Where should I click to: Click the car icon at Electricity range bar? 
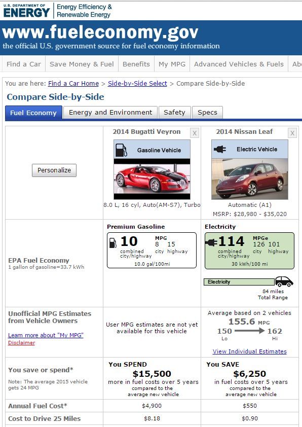(284, 281)
